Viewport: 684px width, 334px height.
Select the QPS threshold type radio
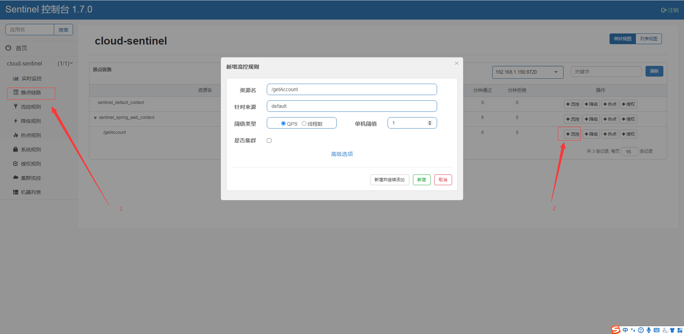point(283,124)
